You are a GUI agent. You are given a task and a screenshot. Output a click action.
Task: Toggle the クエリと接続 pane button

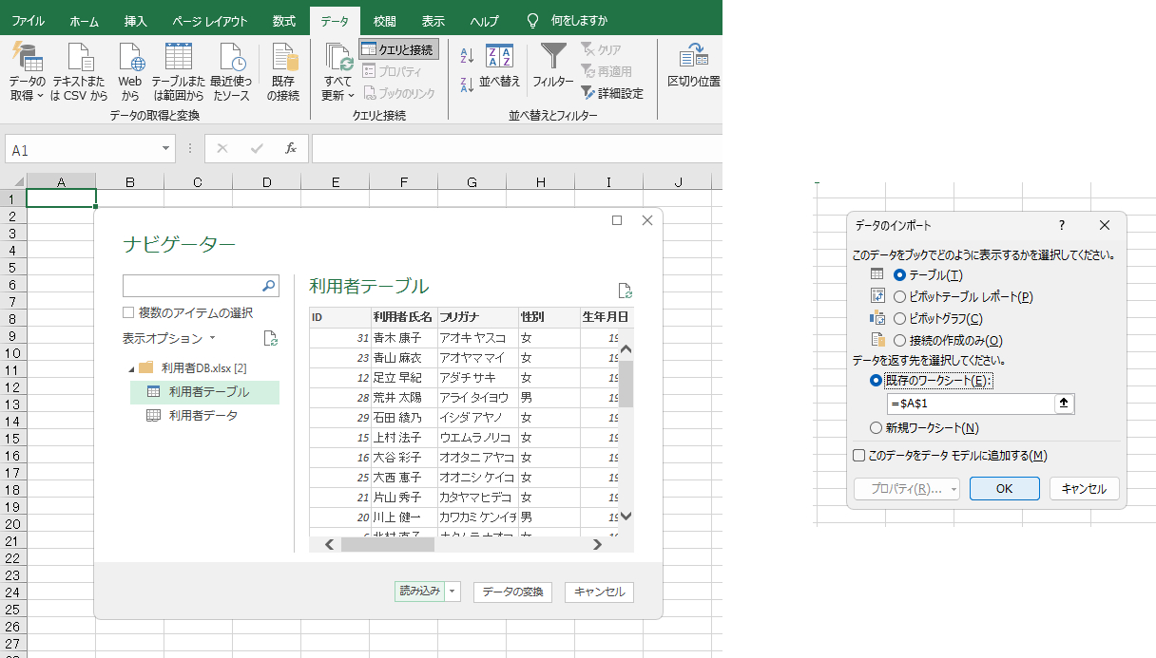(x=398, y=49)
